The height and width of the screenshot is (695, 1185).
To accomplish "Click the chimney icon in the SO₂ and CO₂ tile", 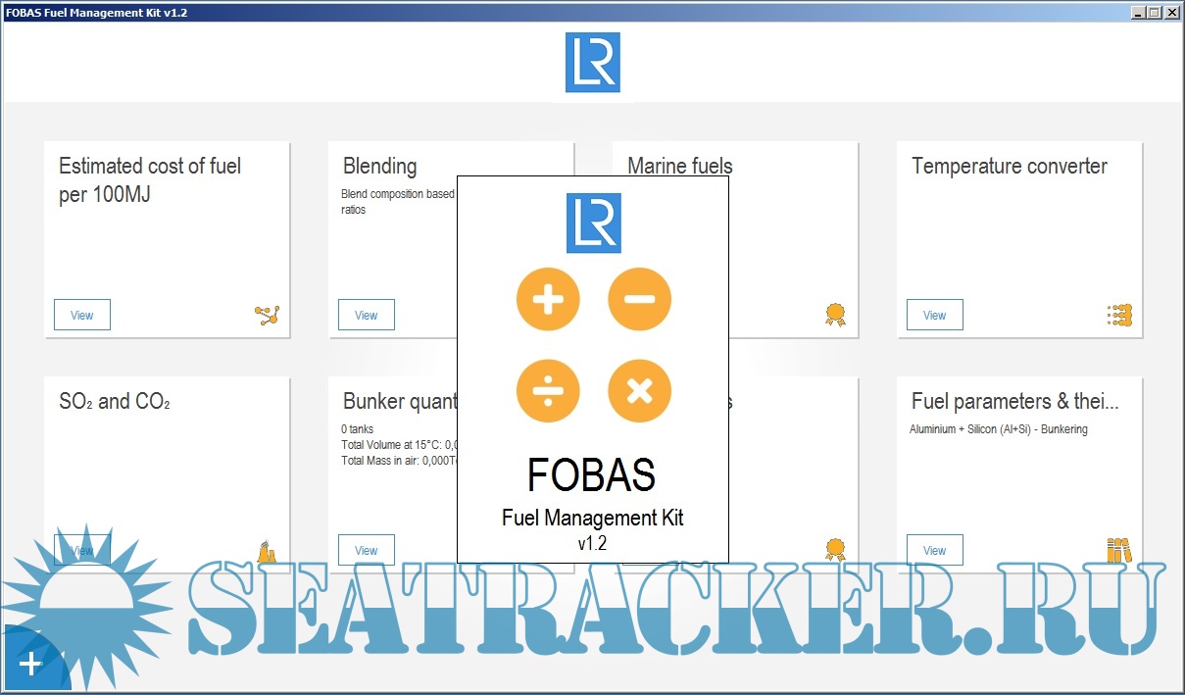I will [266, 551].
